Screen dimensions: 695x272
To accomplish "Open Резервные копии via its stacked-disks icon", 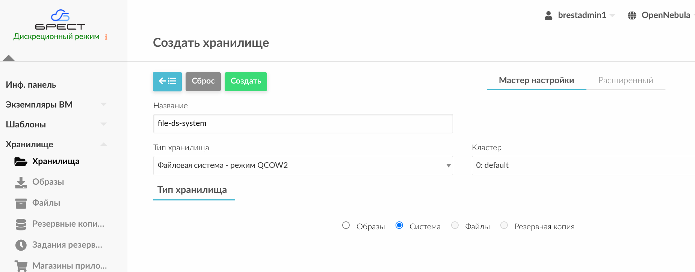I will [21, 224].
